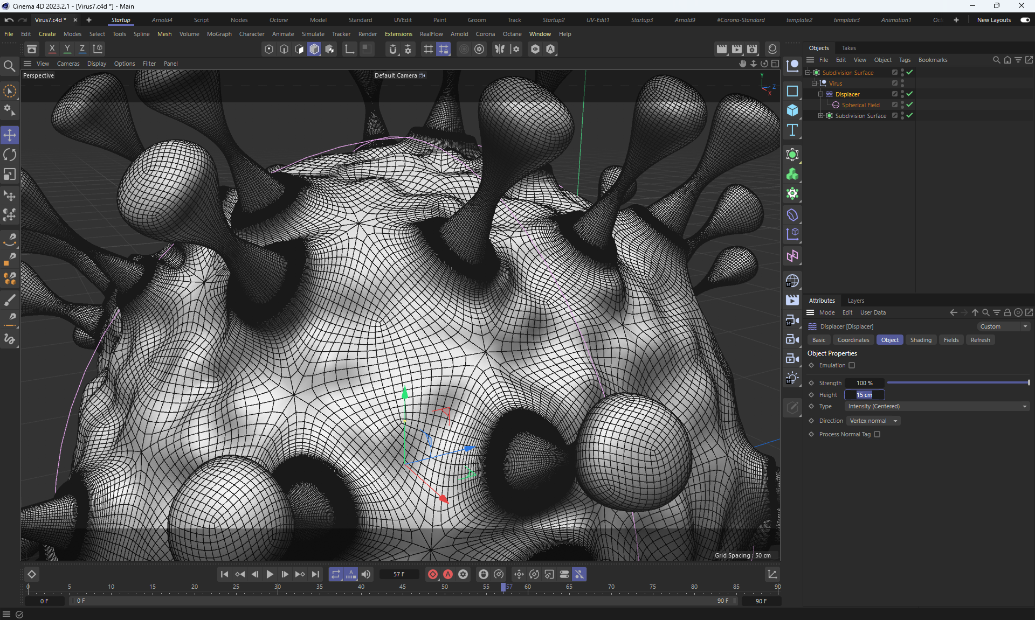Open the Type dropdown, Intensity (Centered)
This screenshot has width=1035, height=620.
[937, 406]
